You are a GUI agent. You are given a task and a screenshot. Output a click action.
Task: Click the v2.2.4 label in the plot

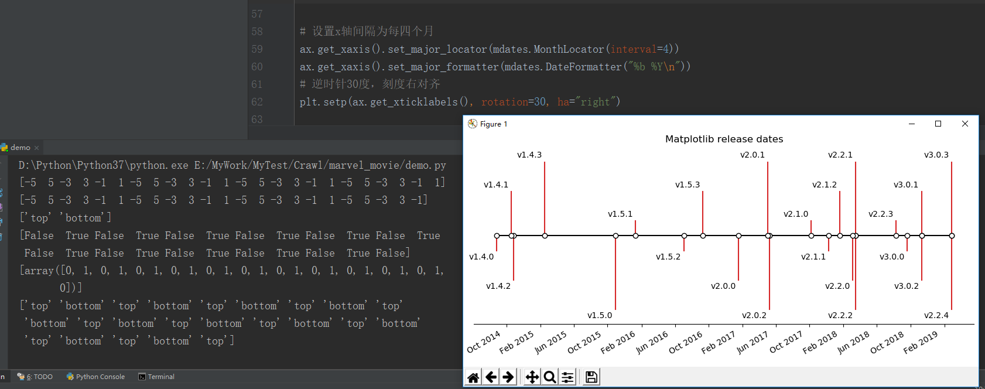click(936, 315)
